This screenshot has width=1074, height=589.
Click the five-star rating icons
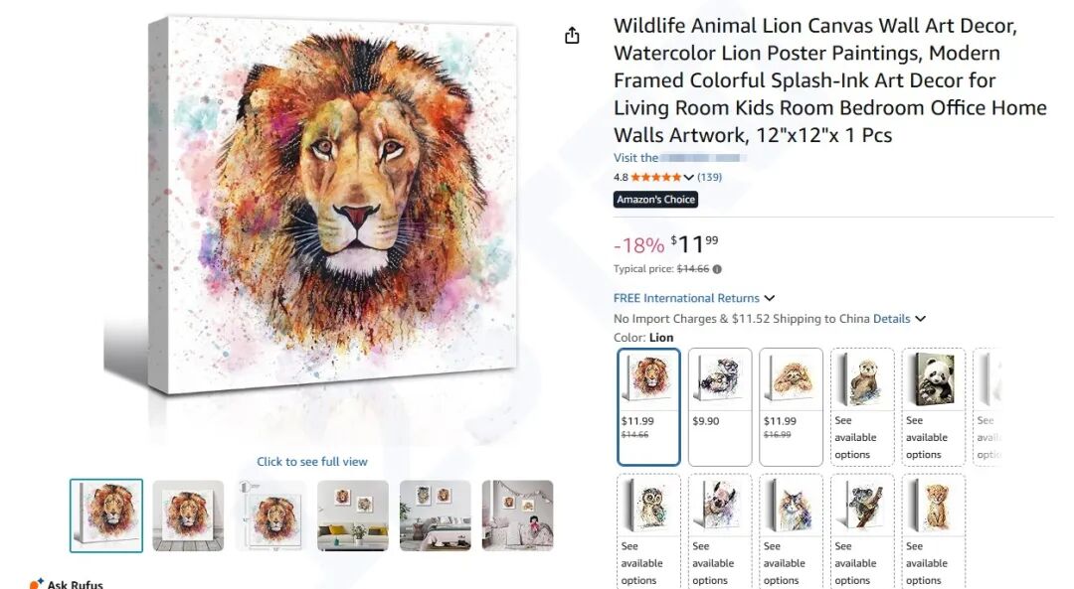[x=655, y=178]
